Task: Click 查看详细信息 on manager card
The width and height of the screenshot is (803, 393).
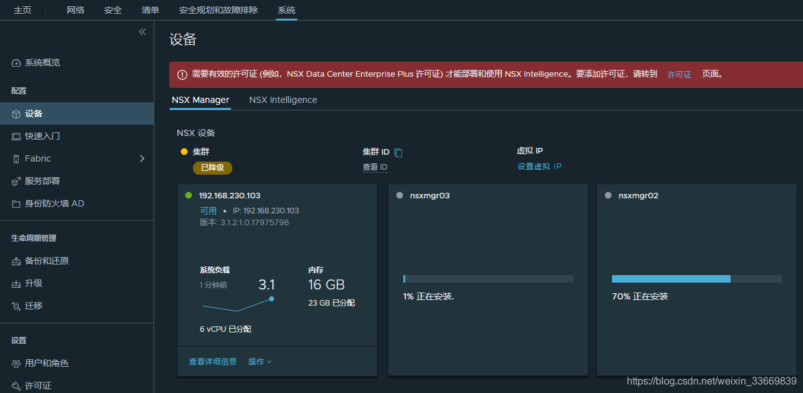Action: coord(213,362)
